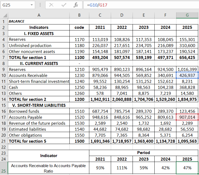This screenshot has height=175, width=199.
Task: Click the three-dot handle beside the Name Box
Action: click(40, 5)
